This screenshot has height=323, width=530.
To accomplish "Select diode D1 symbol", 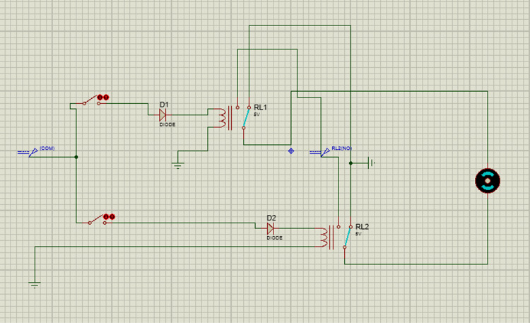I will click(x=163, y=115).
